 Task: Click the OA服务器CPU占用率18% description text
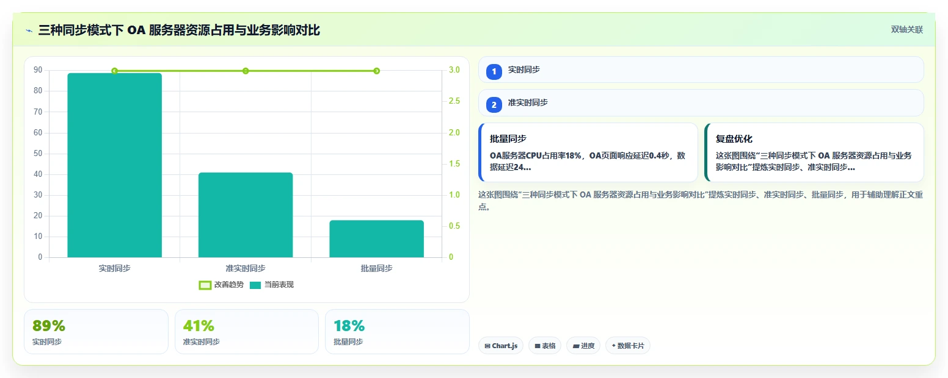click(x=588, y=162)
